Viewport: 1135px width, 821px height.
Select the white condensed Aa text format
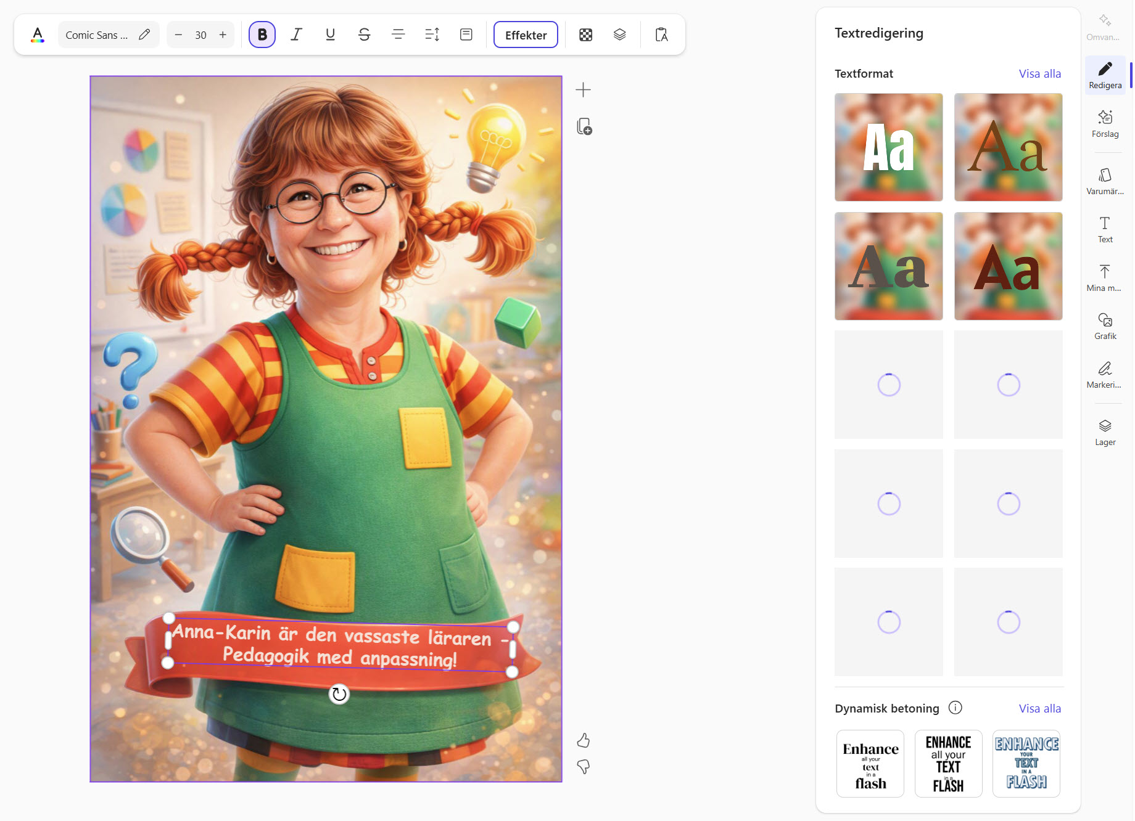[x=888, y=147]
